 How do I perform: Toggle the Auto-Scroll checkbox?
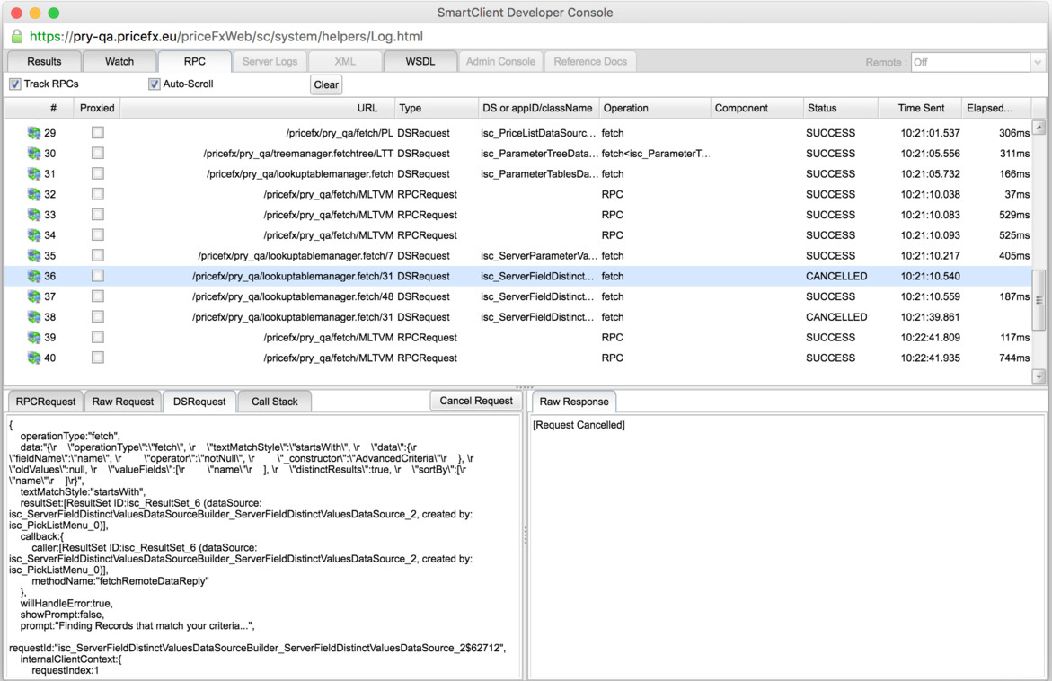click(x=155, y=84)
